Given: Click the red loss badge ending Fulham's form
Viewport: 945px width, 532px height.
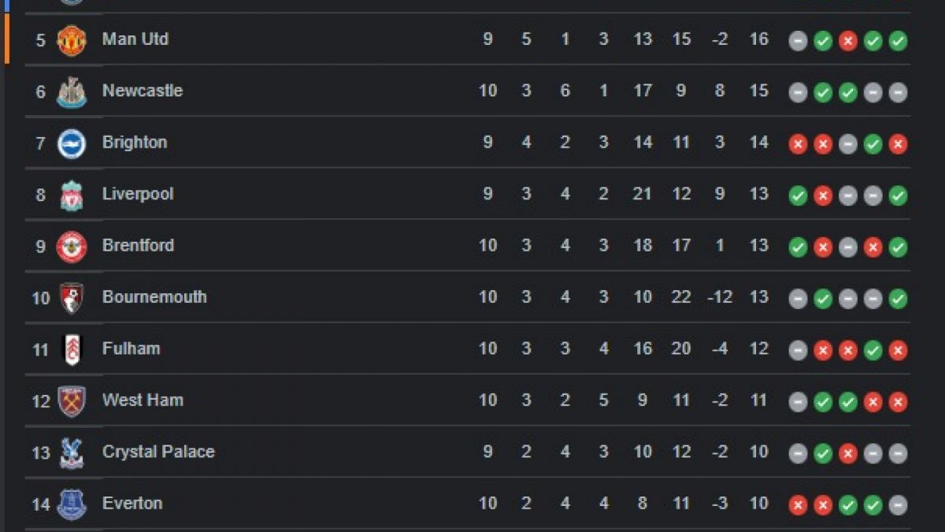Looking at the screenshot, I should point(896,348).
